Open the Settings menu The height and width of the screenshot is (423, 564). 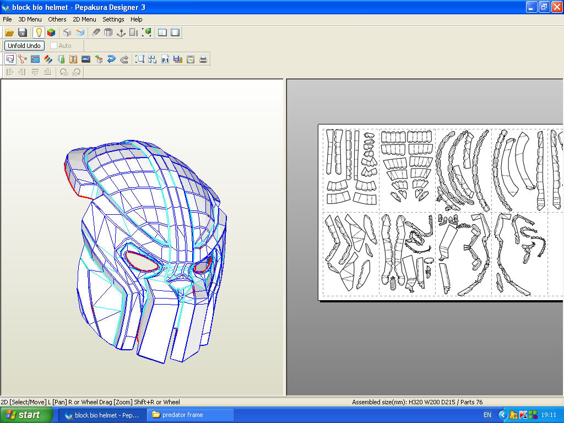[x=113, y=19]
